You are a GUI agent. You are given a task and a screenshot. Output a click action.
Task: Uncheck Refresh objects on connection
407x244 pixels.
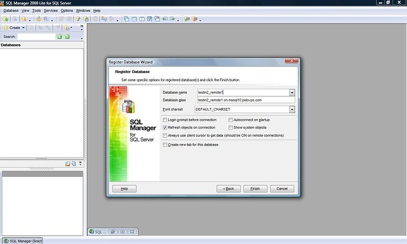165,127
